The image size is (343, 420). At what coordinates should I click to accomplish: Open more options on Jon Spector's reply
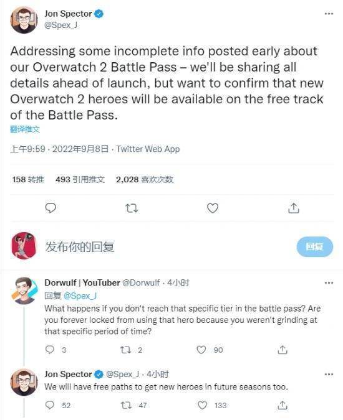329,374
